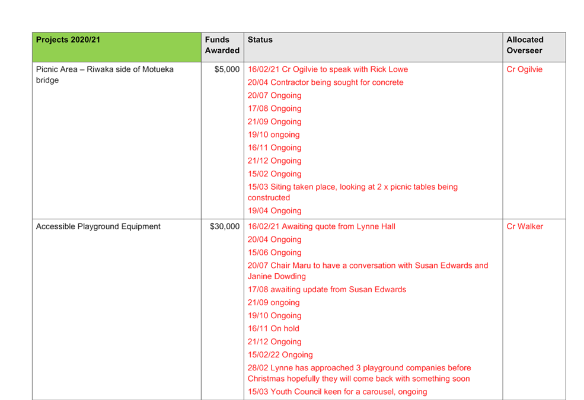Select the 'Projects 2020/21' header cell
Image resolution: width=584 pixels, height=400 pixels.
coord(117,47)
